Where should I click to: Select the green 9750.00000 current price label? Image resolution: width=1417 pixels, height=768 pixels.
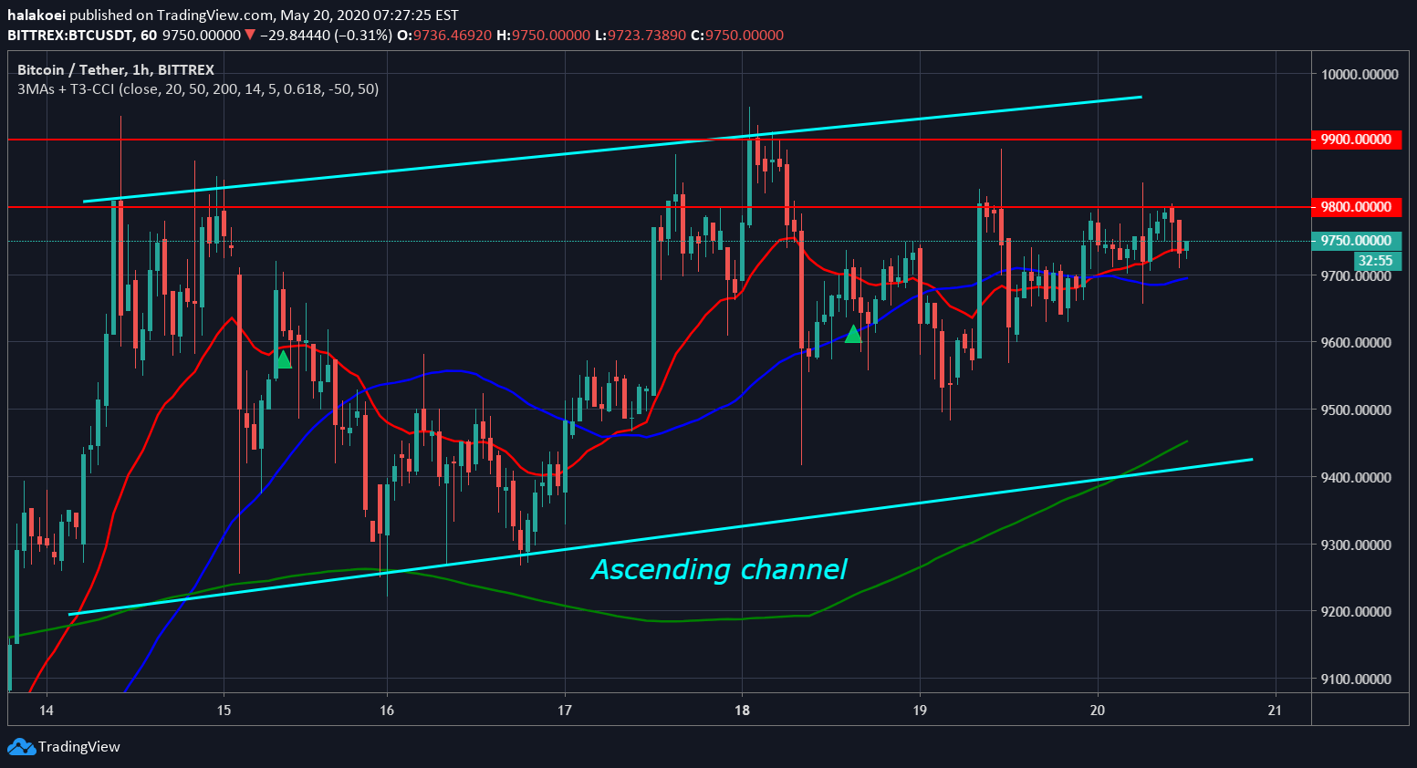coord(1356,241)
